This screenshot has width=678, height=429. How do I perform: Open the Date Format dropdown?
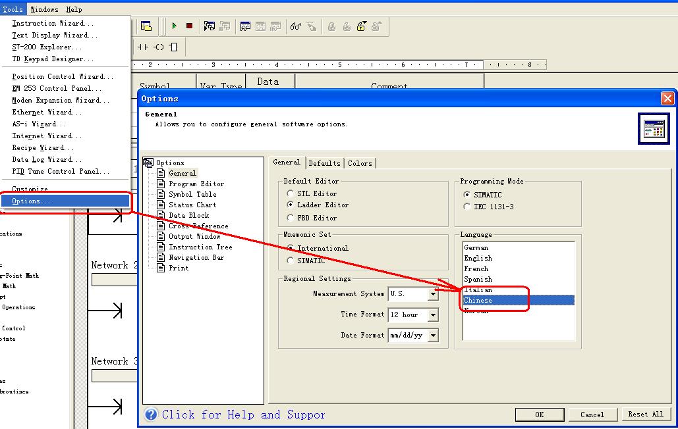(433, 336)
